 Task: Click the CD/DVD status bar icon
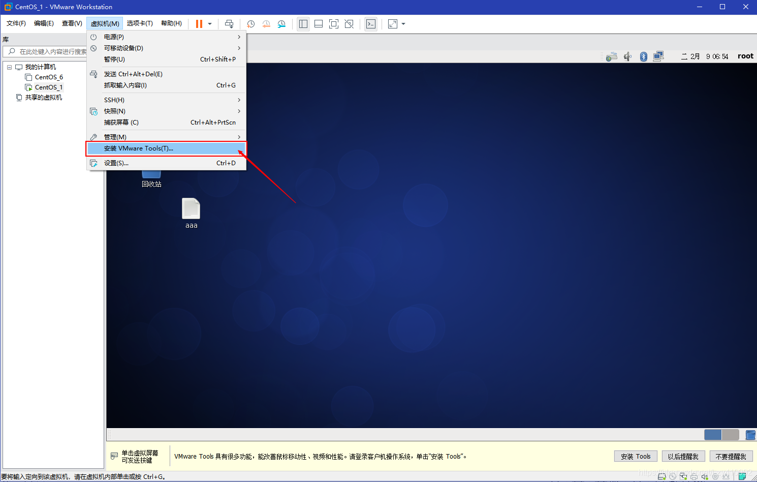(673, 476)
